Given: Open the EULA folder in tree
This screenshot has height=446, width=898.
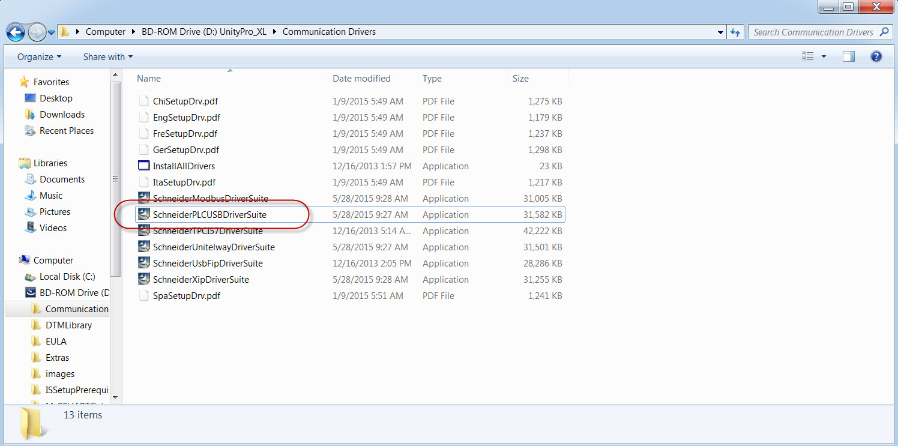Looking at the screenshot, I should [56, 341].
